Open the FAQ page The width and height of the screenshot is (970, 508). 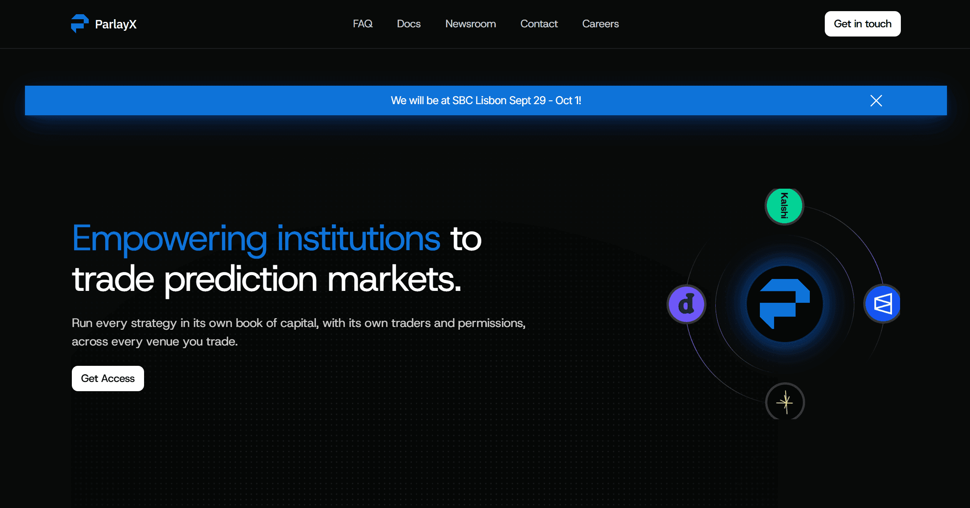coord(363,24)
